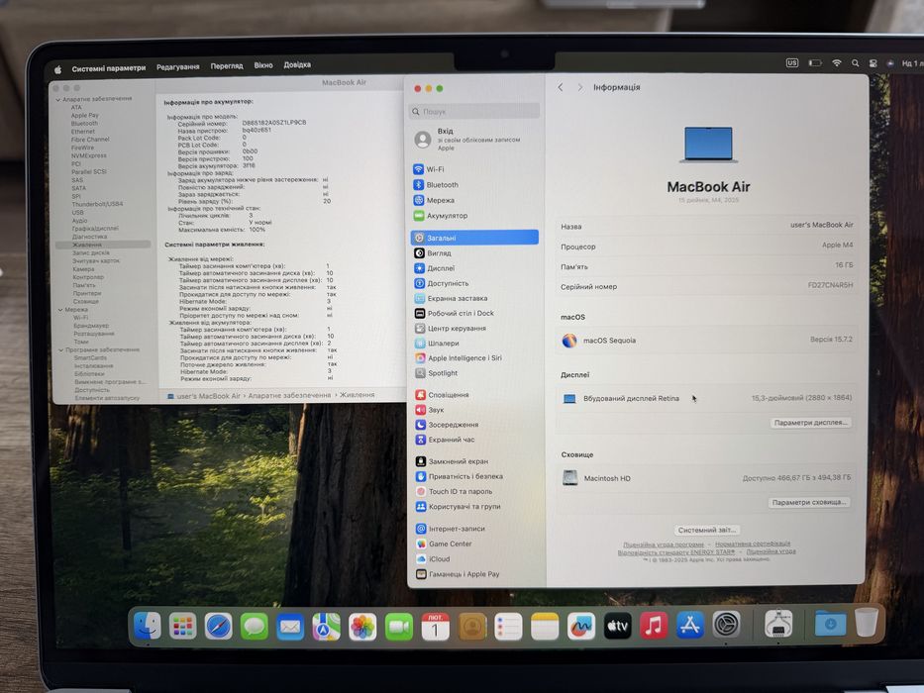Open Приватність і безпека settings
The width and height of the screenshot is (924, 693).
click(460, 476)
